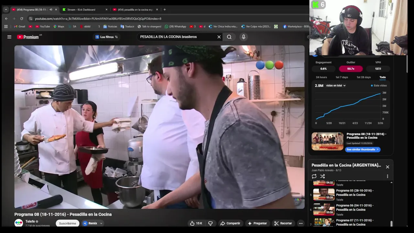Close the Kick Dashboard tab
The height and width of the screenshot is (233, 414).
(106, 10)
